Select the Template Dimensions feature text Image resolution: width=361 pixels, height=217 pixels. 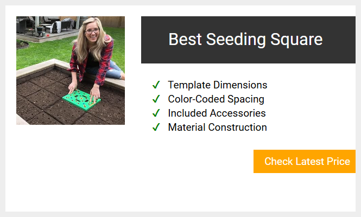[x=218, y=85]
